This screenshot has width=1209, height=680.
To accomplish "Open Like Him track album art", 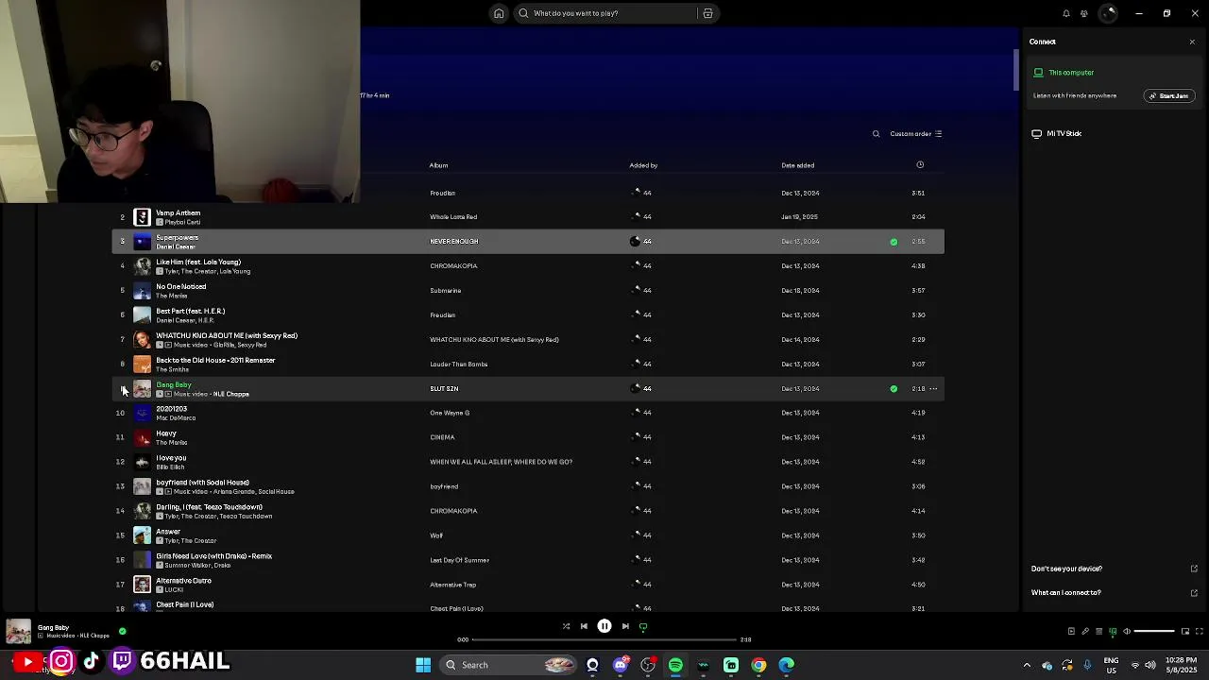I will point(142,266).
